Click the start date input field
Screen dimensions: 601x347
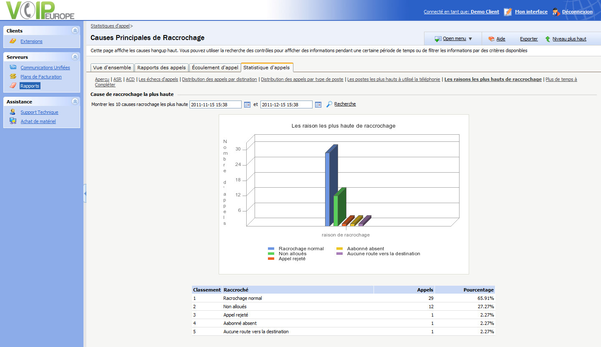pos(215,104)
